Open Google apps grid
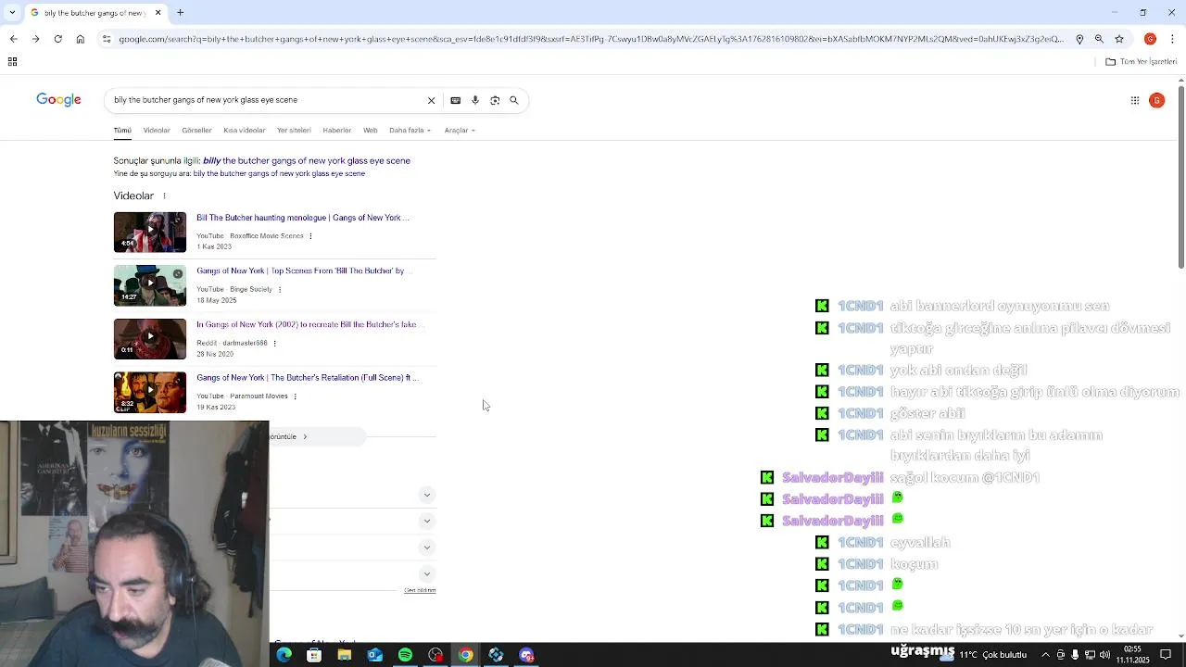Viewport: 1186px width, 667px height. click(x=1134, y=100)
